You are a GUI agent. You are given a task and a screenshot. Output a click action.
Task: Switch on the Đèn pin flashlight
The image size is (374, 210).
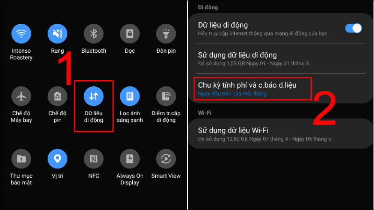(166, 34)
